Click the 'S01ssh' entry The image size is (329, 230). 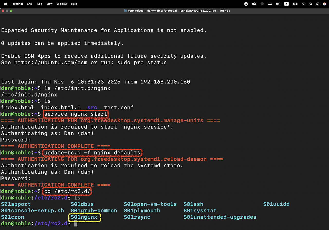tap(193, 204)
